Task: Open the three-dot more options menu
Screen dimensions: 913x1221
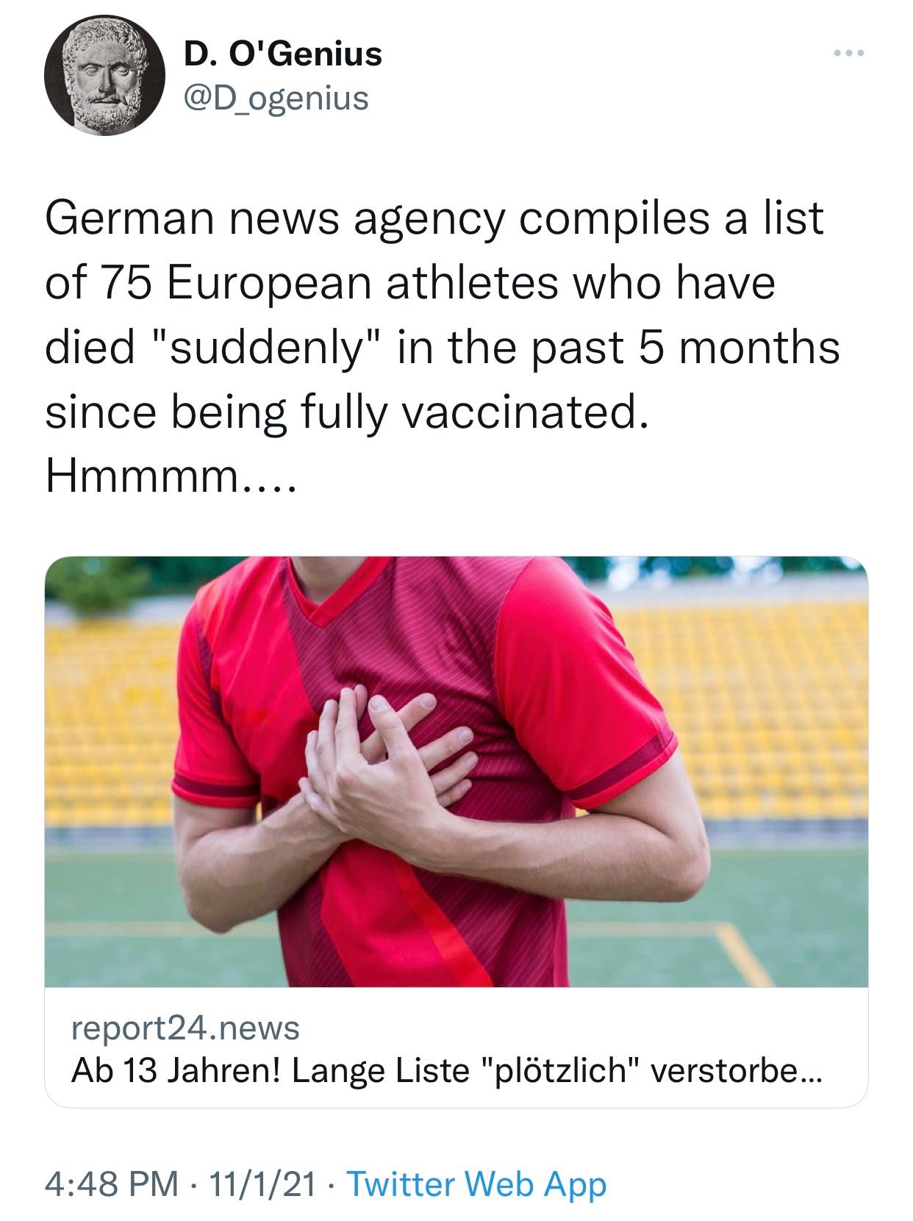Action: [851, 53]
